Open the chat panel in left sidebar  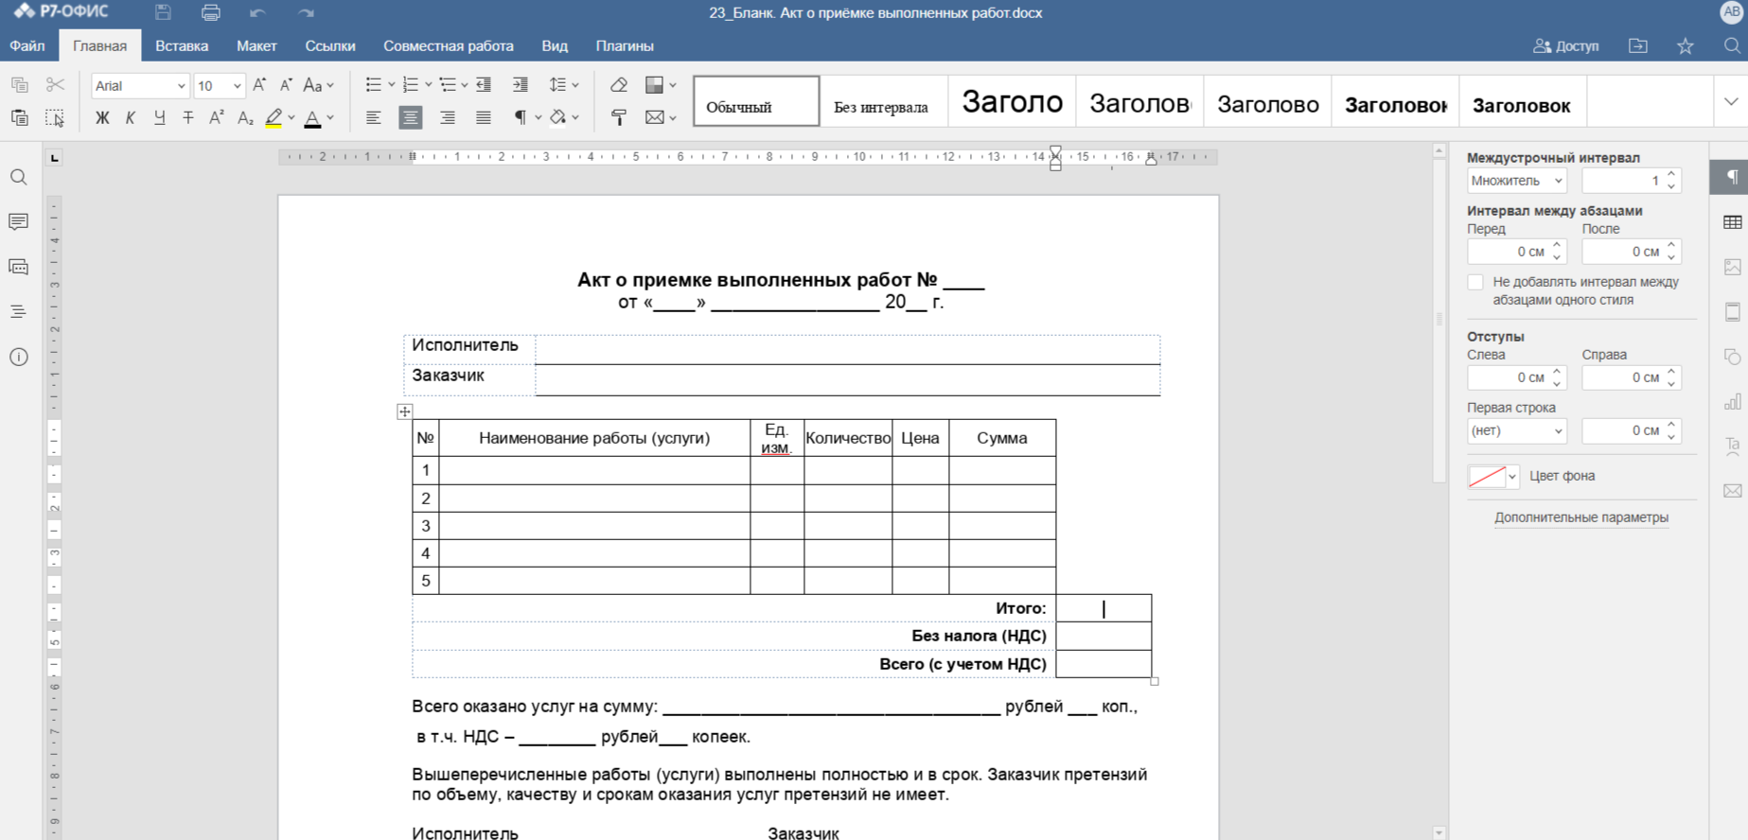click(x=18, y=267)
